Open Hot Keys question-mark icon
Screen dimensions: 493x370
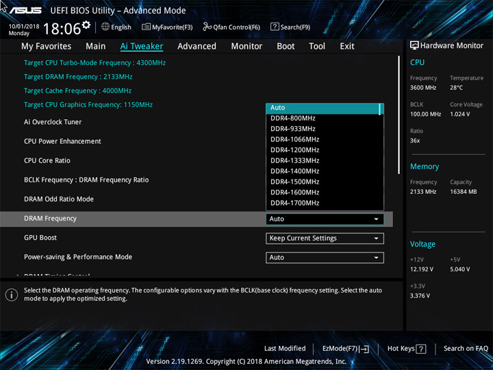pos(420,349)
